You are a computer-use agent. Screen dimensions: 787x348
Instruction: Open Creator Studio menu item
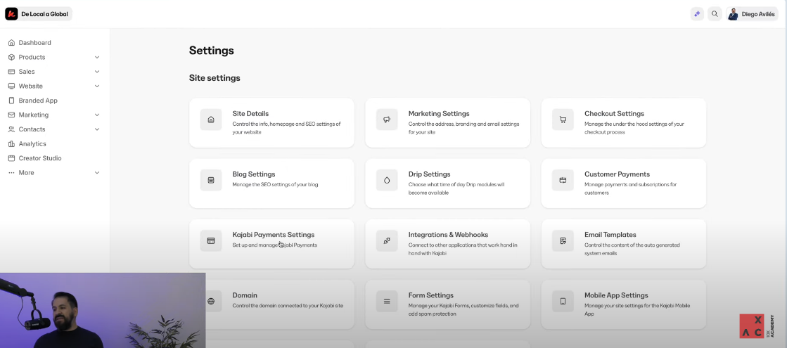[40, 158]
